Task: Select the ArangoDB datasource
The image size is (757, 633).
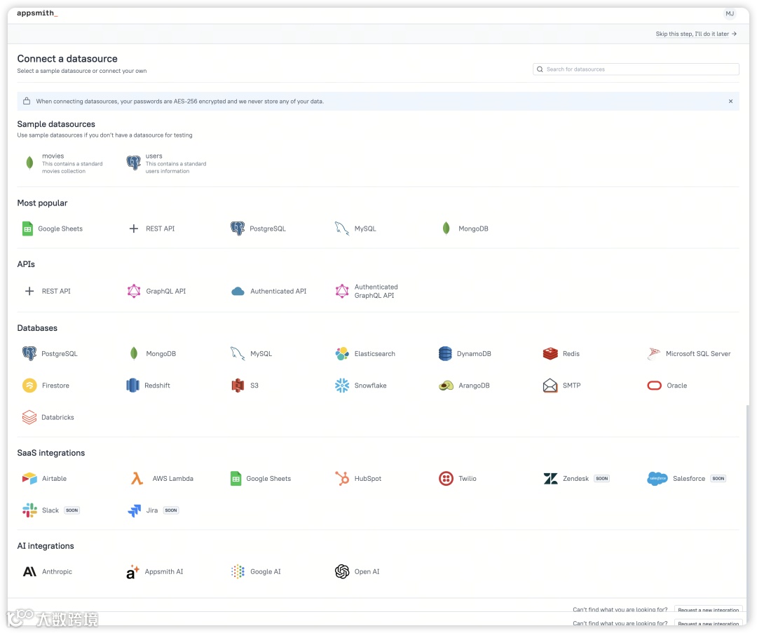Action: click(x=465, y=386)
